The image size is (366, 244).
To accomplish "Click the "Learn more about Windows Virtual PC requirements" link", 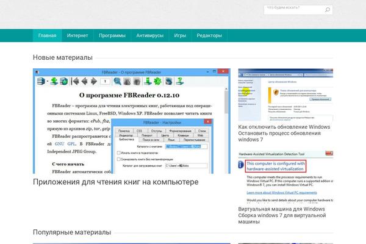I will point(282,193).
